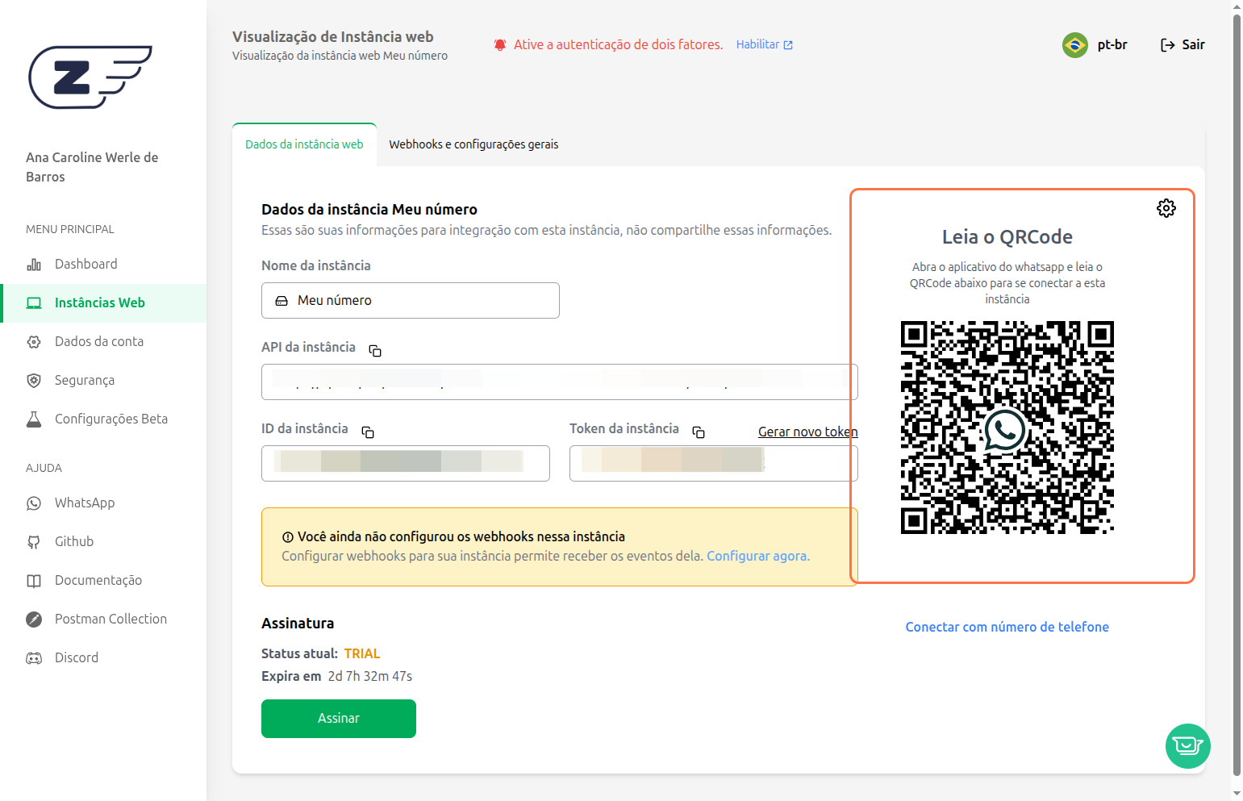1243x801 pixels.
Task: Select the Dados da instância web tab
Action: [x=304, y=144]
